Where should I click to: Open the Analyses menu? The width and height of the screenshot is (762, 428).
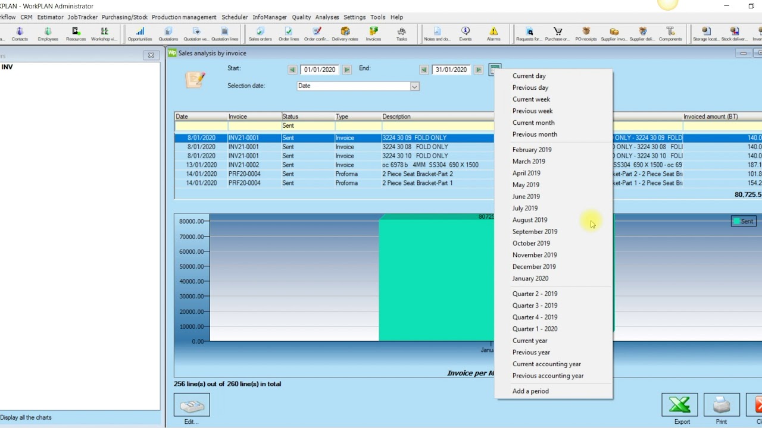[x=327, y=17]
